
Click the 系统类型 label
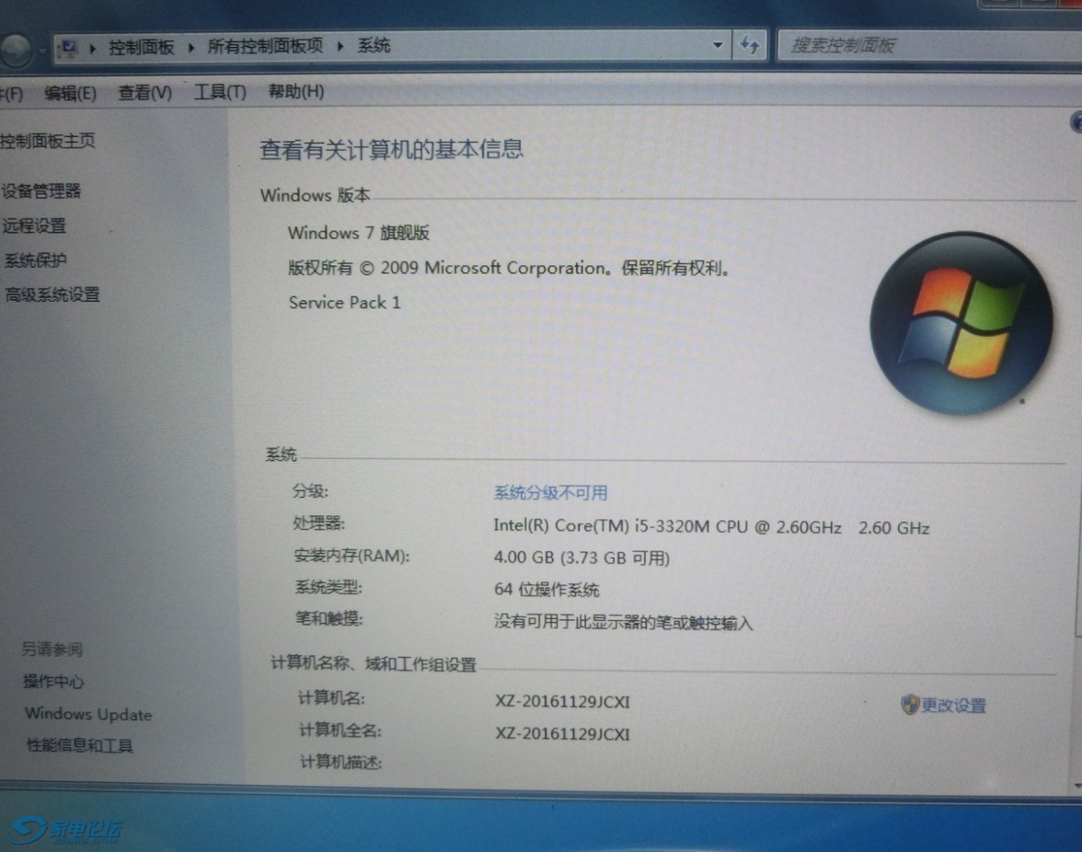(328, 587)
